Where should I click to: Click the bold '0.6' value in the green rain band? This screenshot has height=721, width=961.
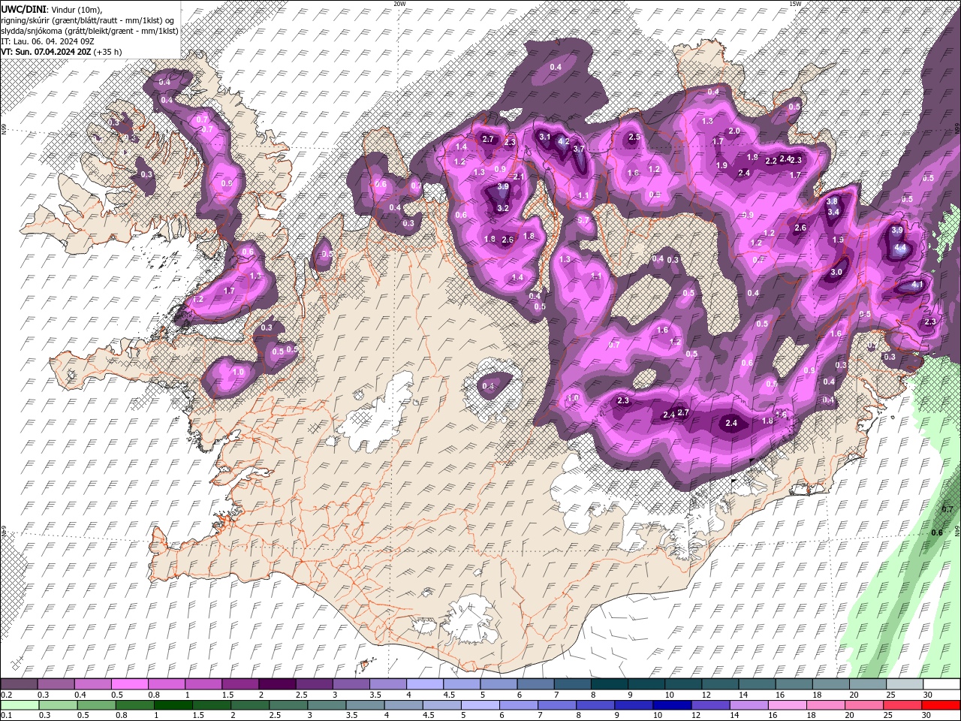(x=937, y=532)
